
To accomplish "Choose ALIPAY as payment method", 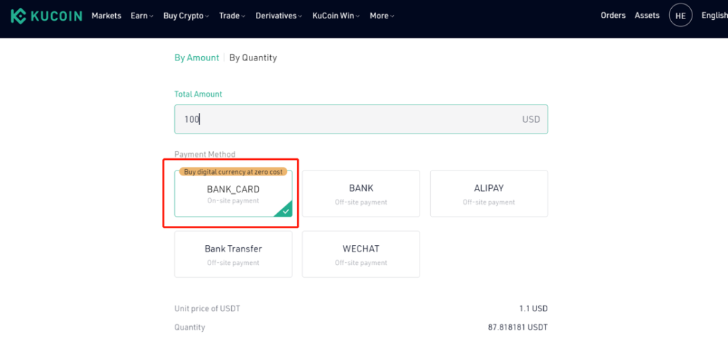I will [x=489, y=193].
